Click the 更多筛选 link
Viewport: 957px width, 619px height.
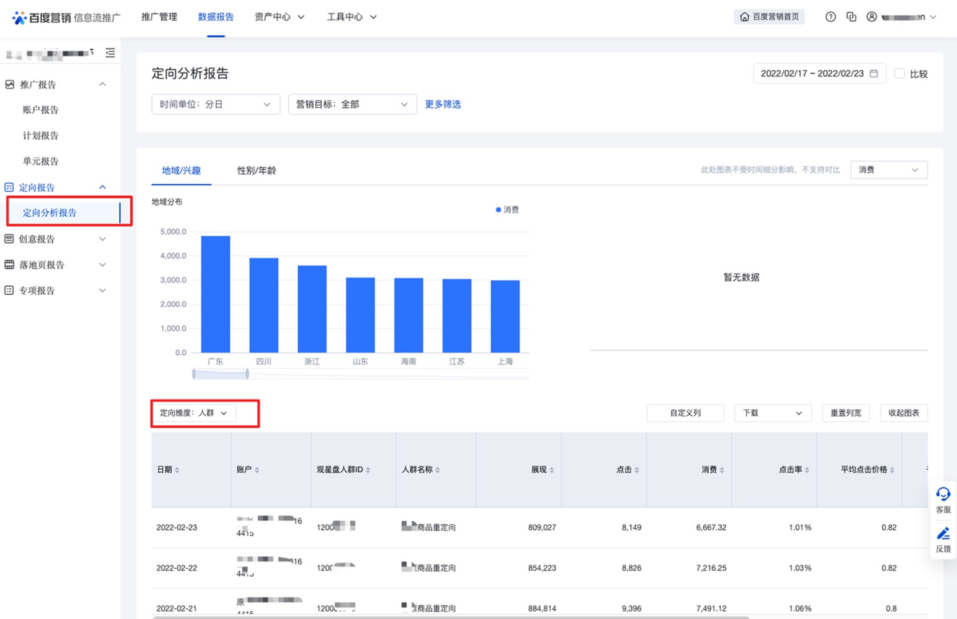(x=443, y=104)
